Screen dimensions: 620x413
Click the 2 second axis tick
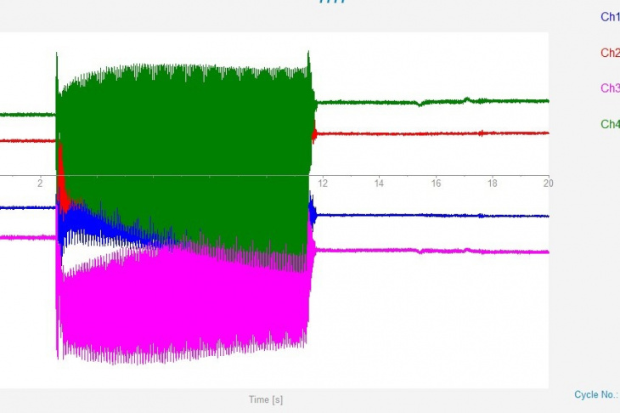40,184
